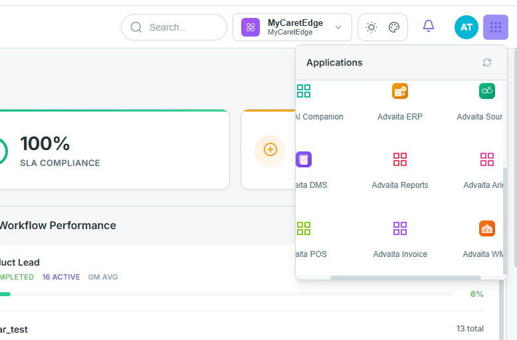Click the horizontal scrollbar in Applications panel
Viewport: 517px width, 340px height.
point(405,278)
